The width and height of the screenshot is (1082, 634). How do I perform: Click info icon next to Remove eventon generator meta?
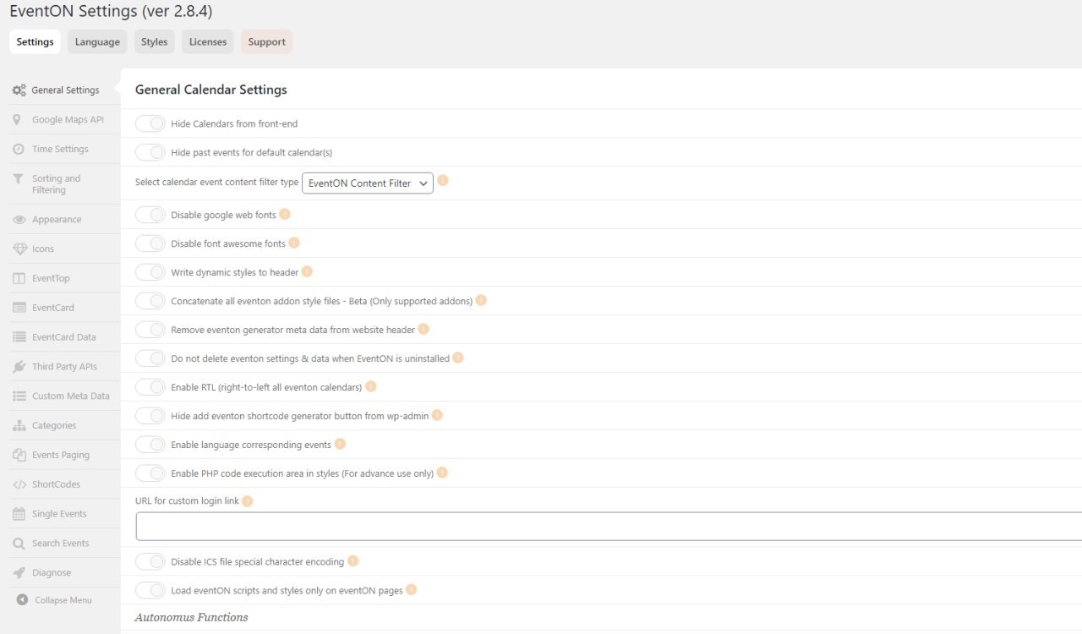pyautogui.click(x=424, y=329)
